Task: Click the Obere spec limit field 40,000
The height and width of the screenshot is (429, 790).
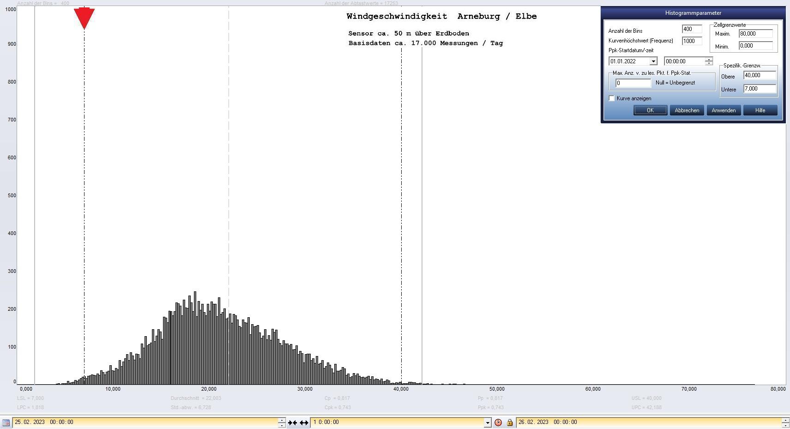Action: [x=760, y=75]
